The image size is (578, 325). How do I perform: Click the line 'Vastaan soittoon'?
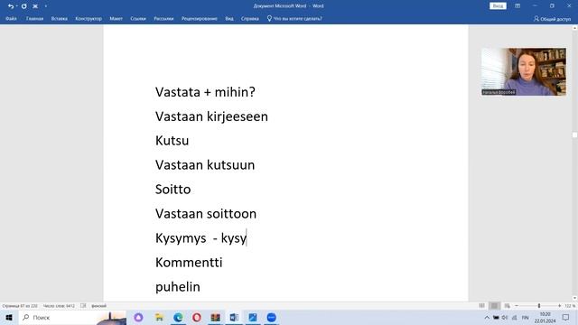pos(206,214)
